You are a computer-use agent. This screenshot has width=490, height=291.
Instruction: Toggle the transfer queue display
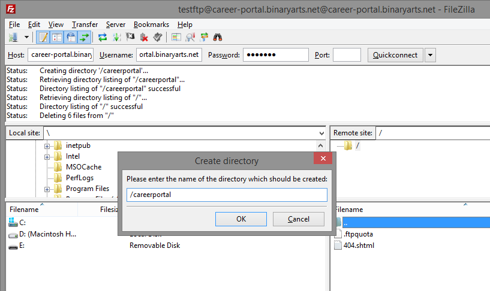85,37
